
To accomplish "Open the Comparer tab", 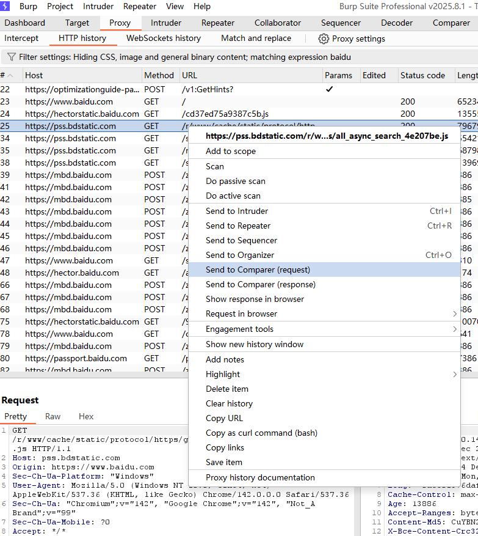I will tap(451, 23).
